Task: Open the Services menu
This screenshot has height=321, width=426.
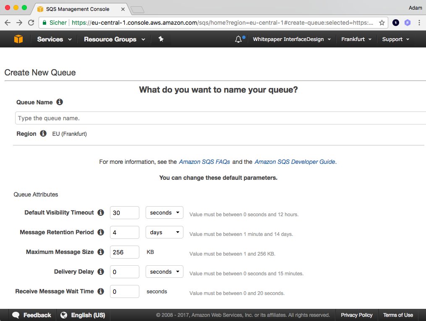Action: click(x=54, y=39)
